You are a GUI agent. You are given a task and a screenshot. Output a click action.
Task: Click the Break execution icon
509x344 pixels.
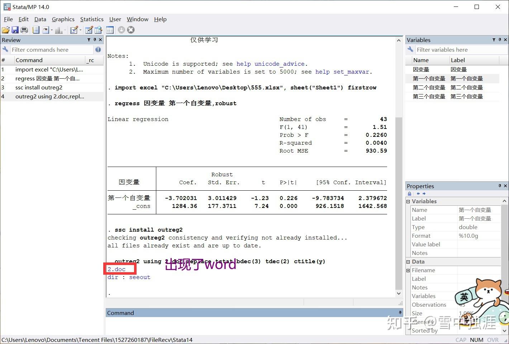[130, 29]
